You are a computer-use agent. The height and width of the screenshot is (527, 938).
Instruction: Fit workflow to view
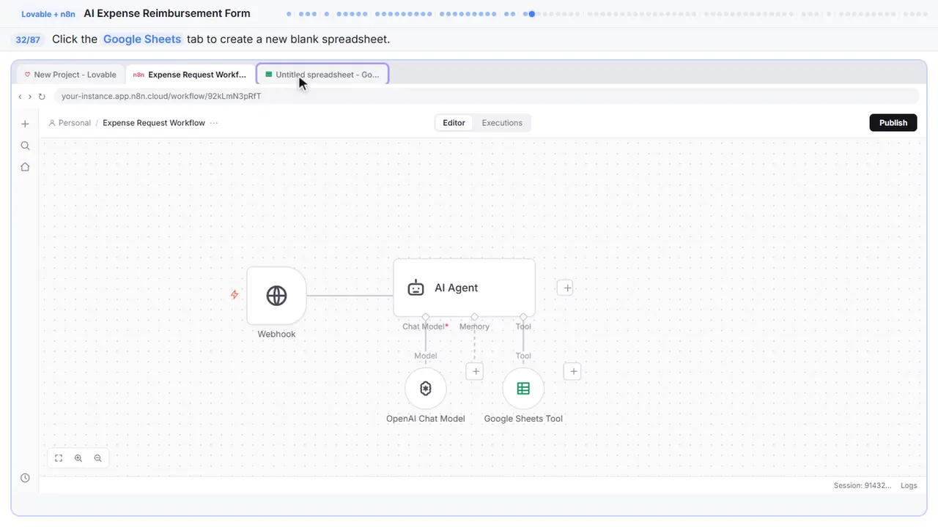[x=59, y=458]
